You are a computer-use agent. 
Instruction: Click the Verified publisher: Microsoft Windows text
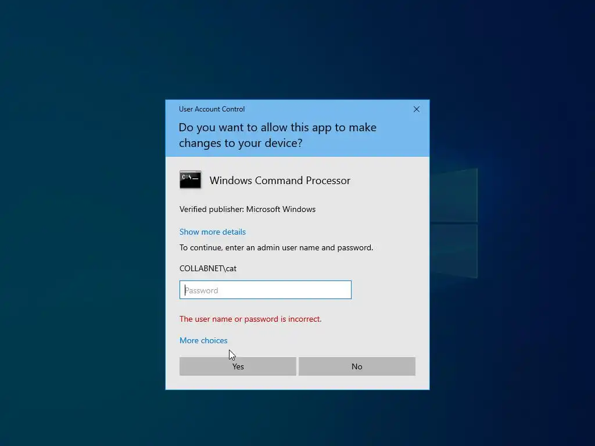248,209
